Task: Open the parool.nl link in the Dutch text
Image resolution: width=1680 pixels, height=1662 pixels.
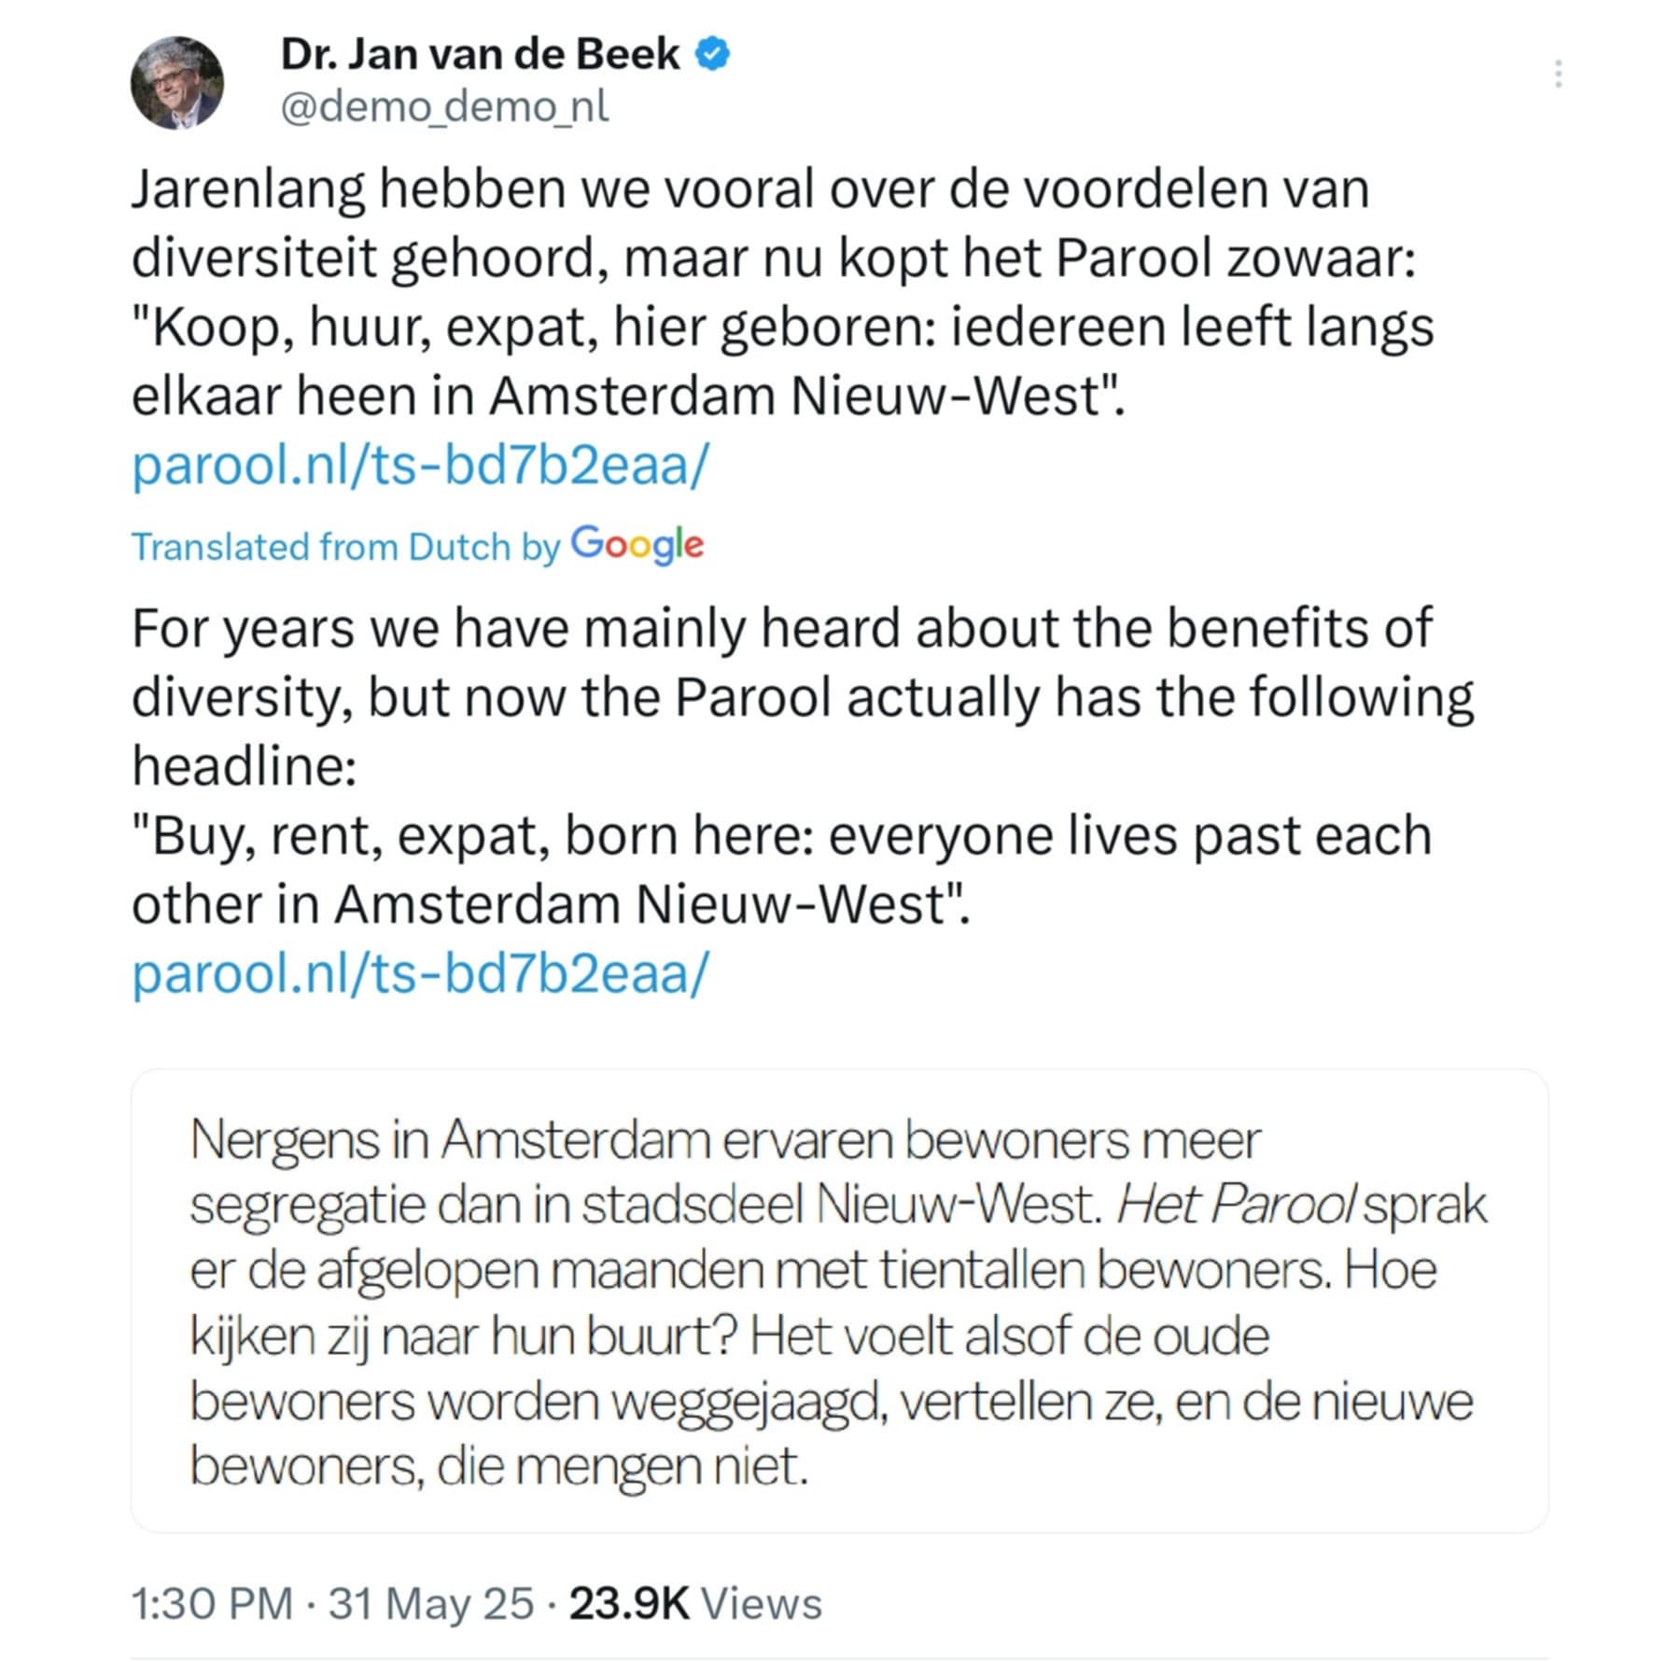Action: [x=420, y=465]
